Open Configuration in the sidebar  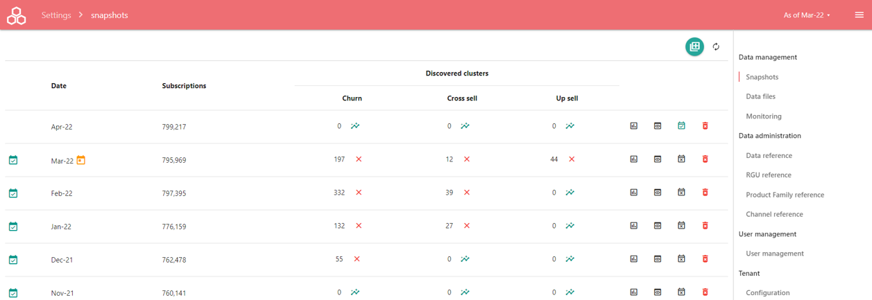coord(767,293)
